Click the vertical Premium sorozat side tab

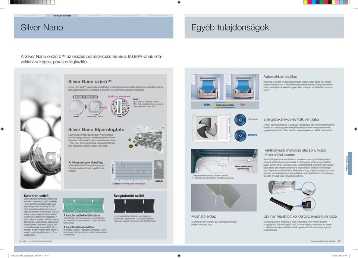click(350, 163)
